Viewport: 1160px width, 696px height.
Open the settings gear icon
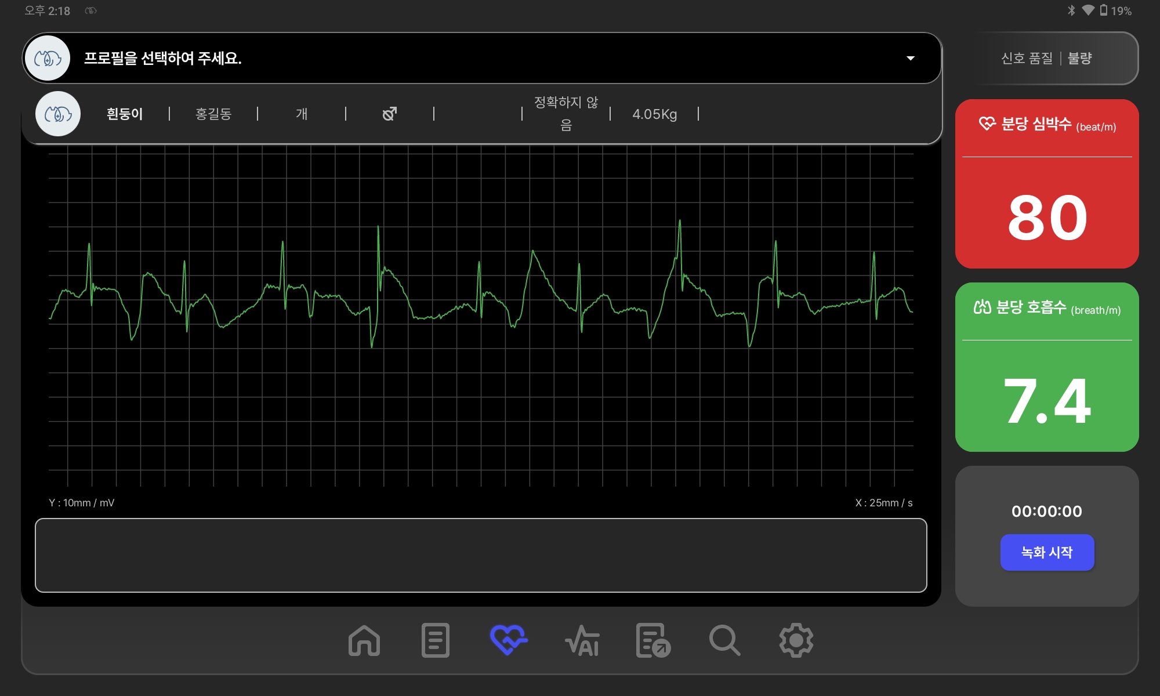point(796,640)
